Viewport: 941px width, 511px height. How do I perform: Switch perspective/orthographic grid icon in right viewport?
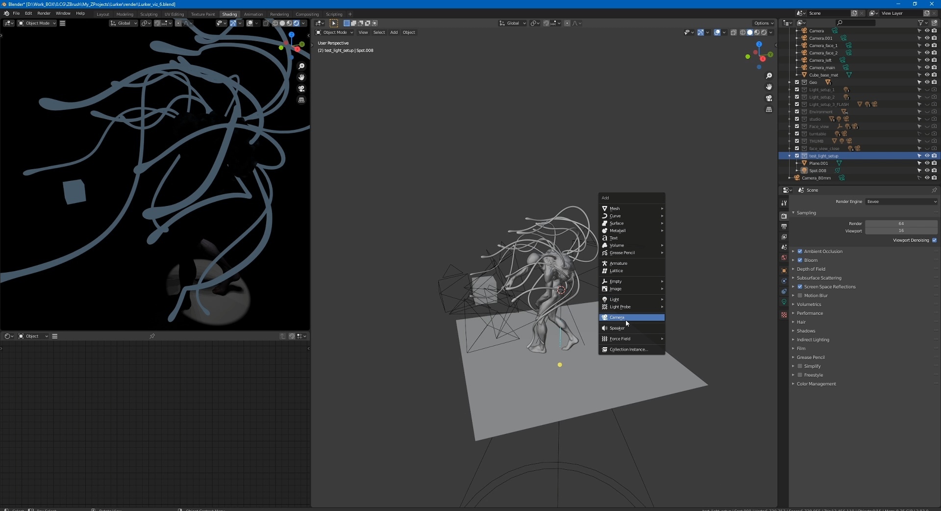768,109
